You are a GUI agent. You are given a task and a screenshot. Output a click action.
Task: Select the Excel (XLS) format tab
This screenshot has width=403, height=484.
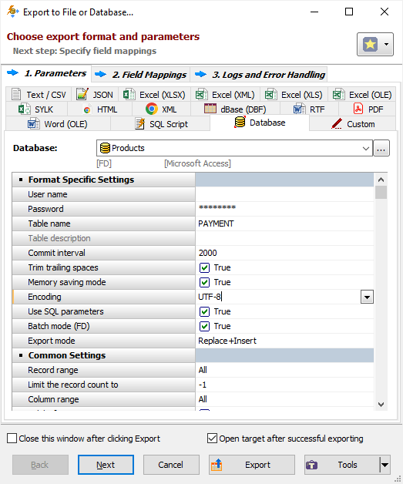(x=294, y=95)
